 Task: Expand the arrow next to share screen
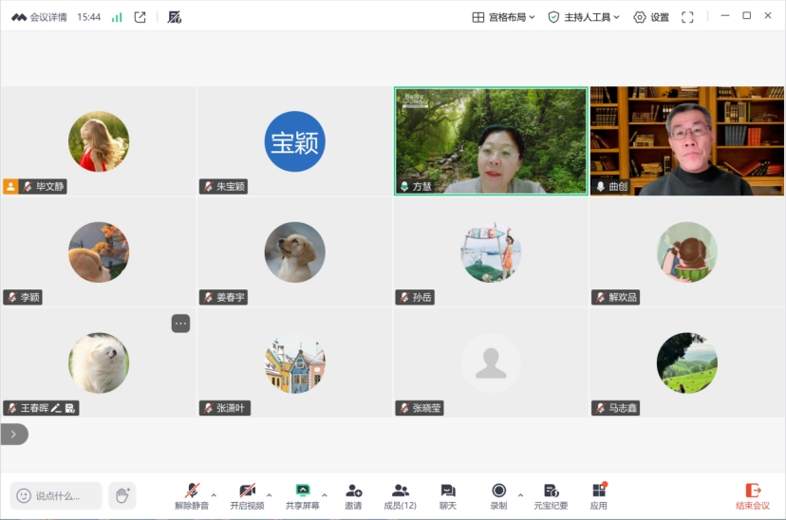325,495
